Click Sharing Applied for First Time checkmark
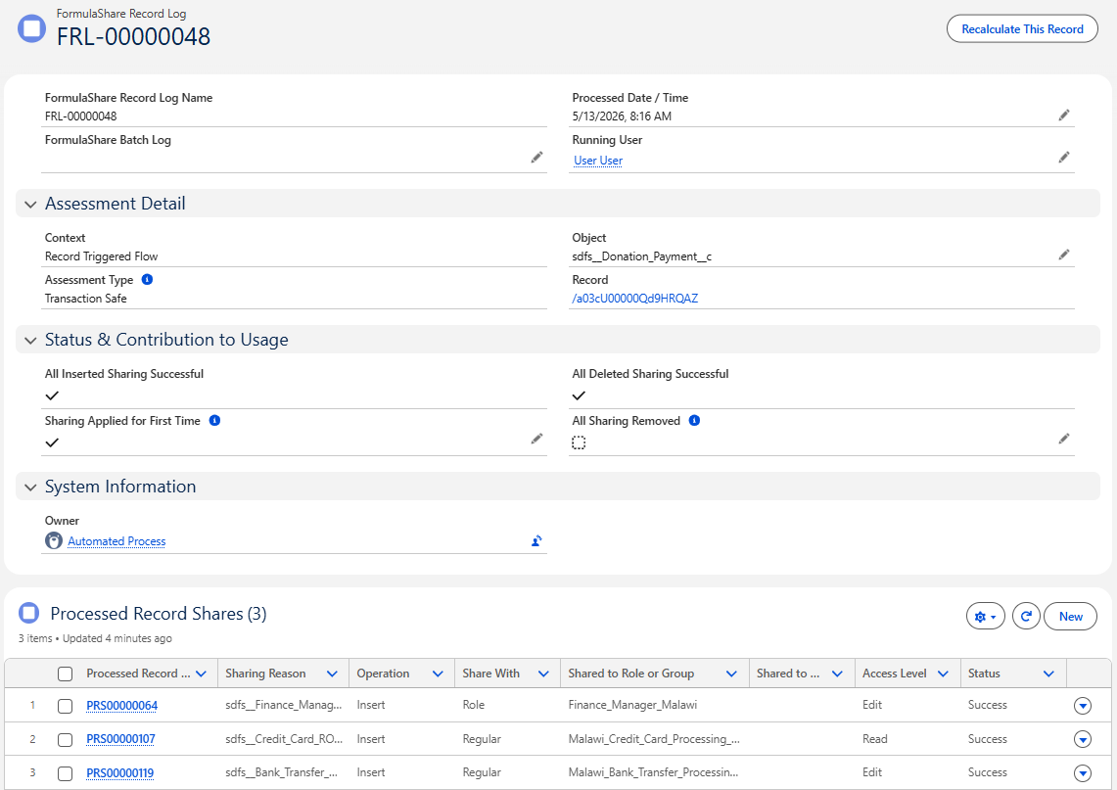The image size is (1117, 790). tap(52, 442)
